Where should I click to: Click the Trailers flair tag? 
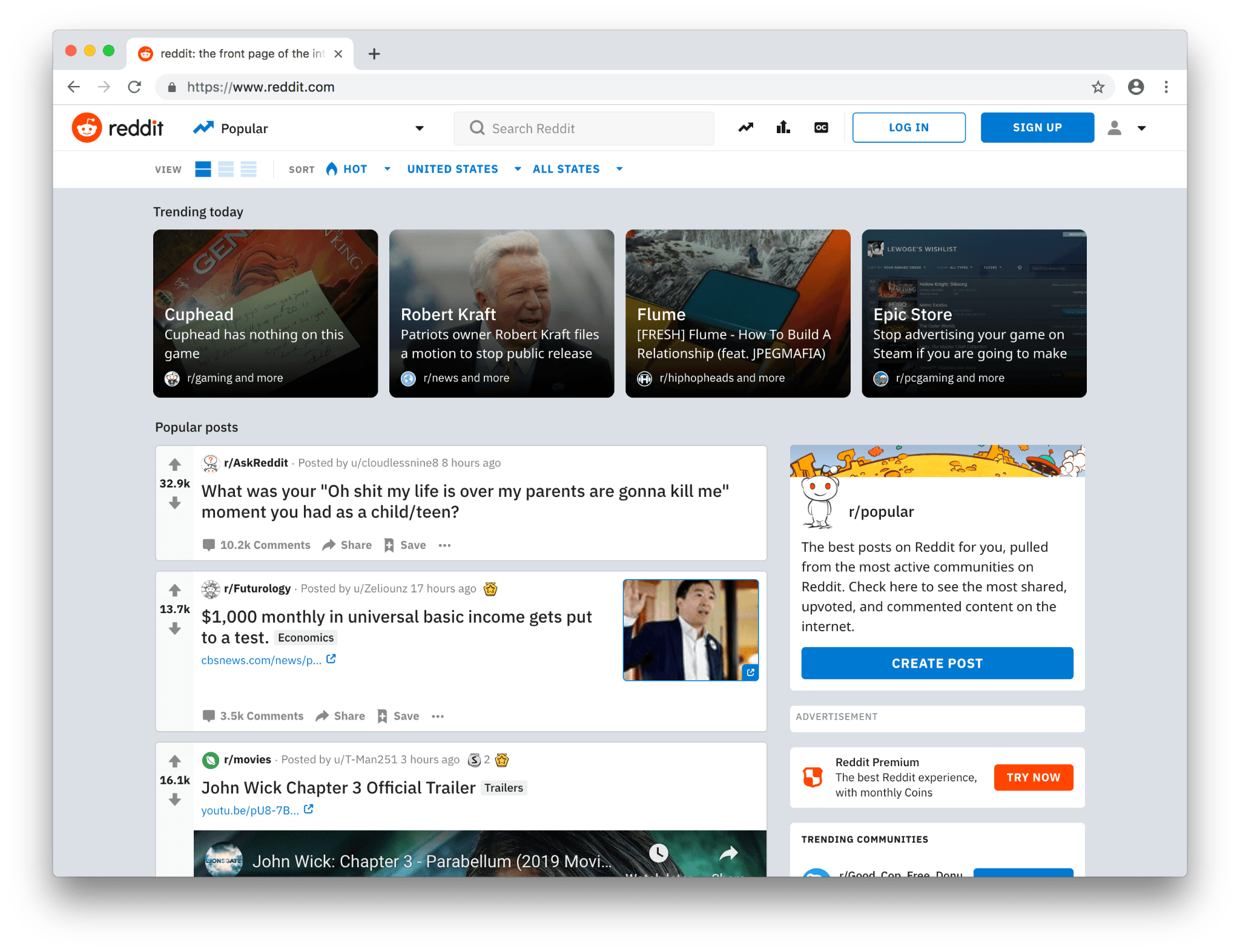(x=504, y=788)
